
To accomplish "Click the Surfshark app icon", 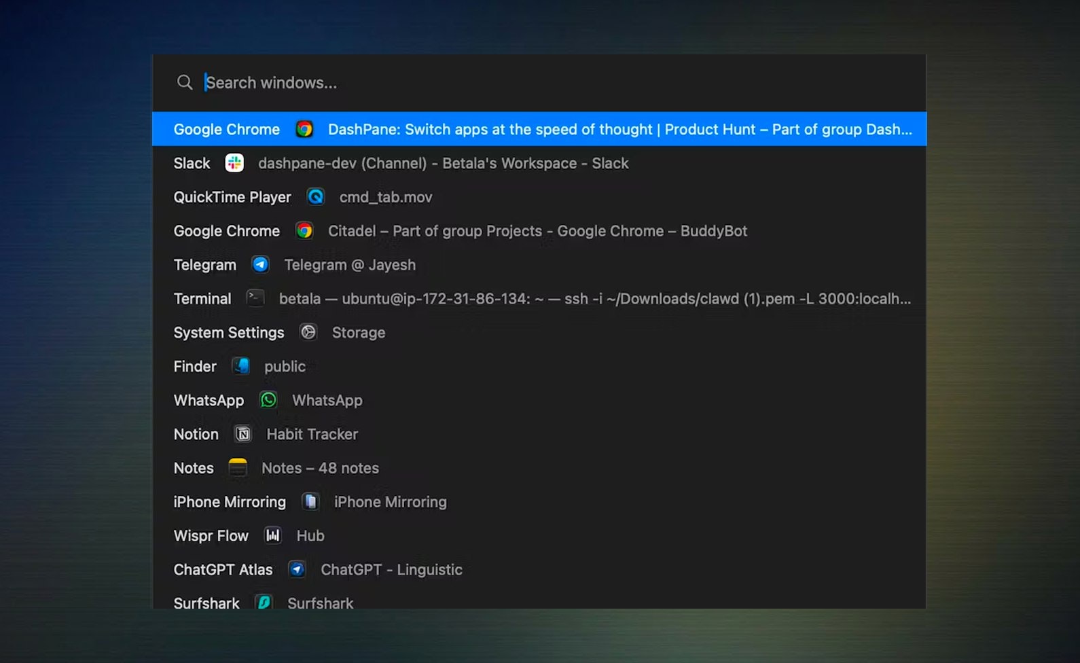I will coord(264,602).
